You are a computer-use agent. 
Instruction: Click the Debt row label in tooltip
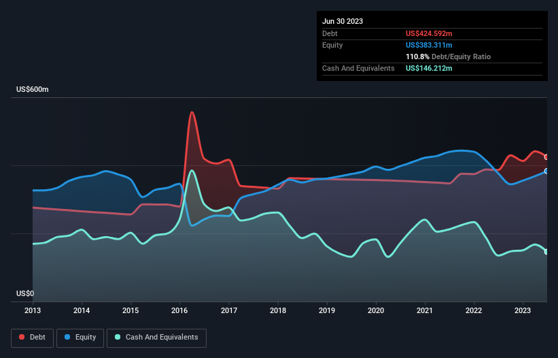tap(330, 33)
